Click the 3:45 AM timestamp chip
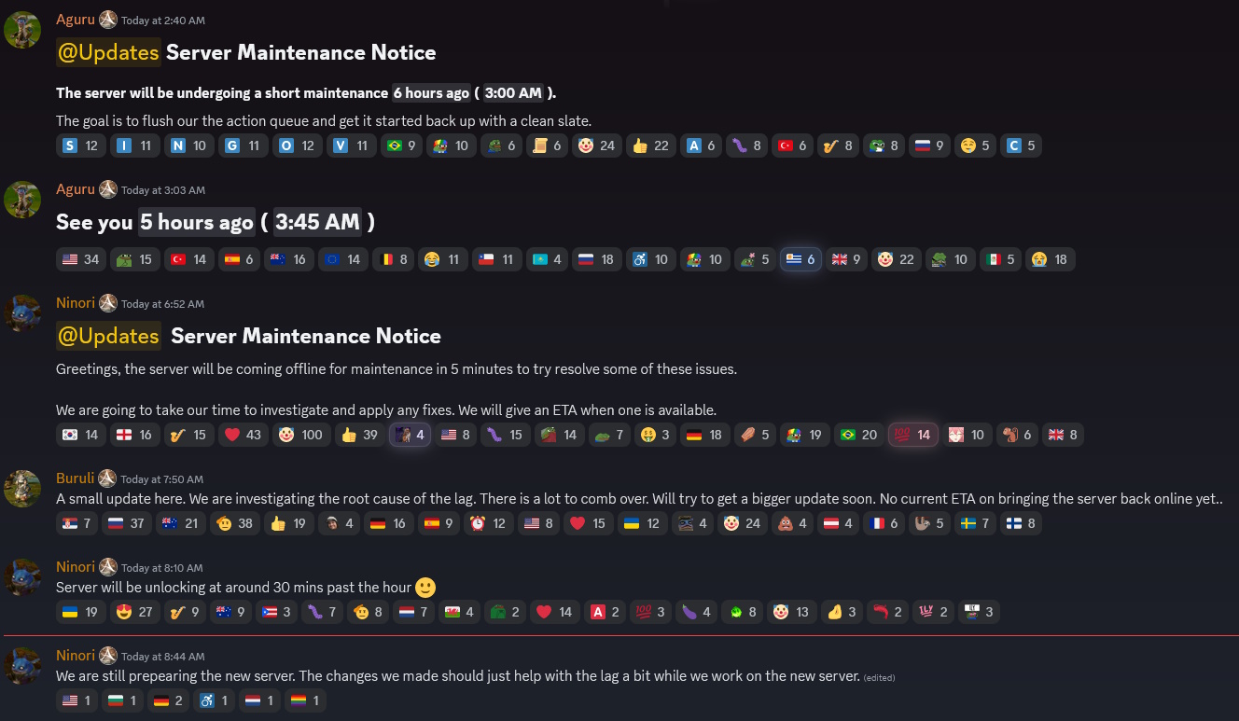The height and width of the screenshot is (721, 1239). coord(317,222)
